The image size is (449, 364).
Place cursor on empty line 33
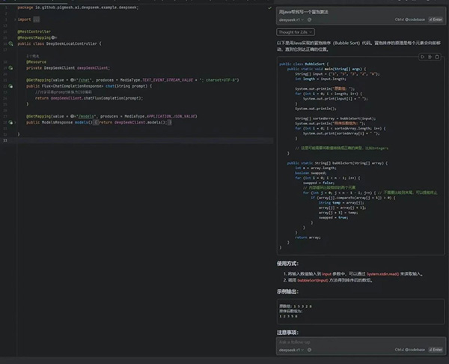coord(144,141)
